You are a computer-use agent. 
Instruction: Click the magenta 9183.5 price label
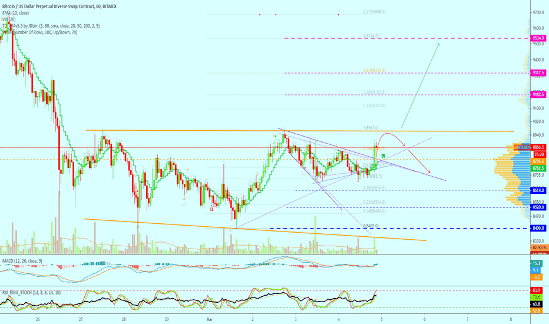[538, 95]
